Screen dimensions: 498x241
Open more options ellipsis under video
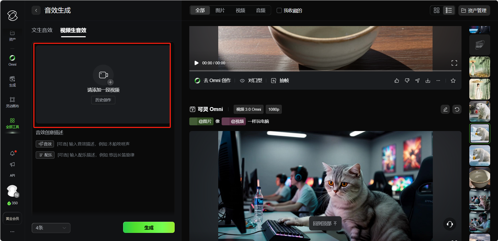click(438, 81)
